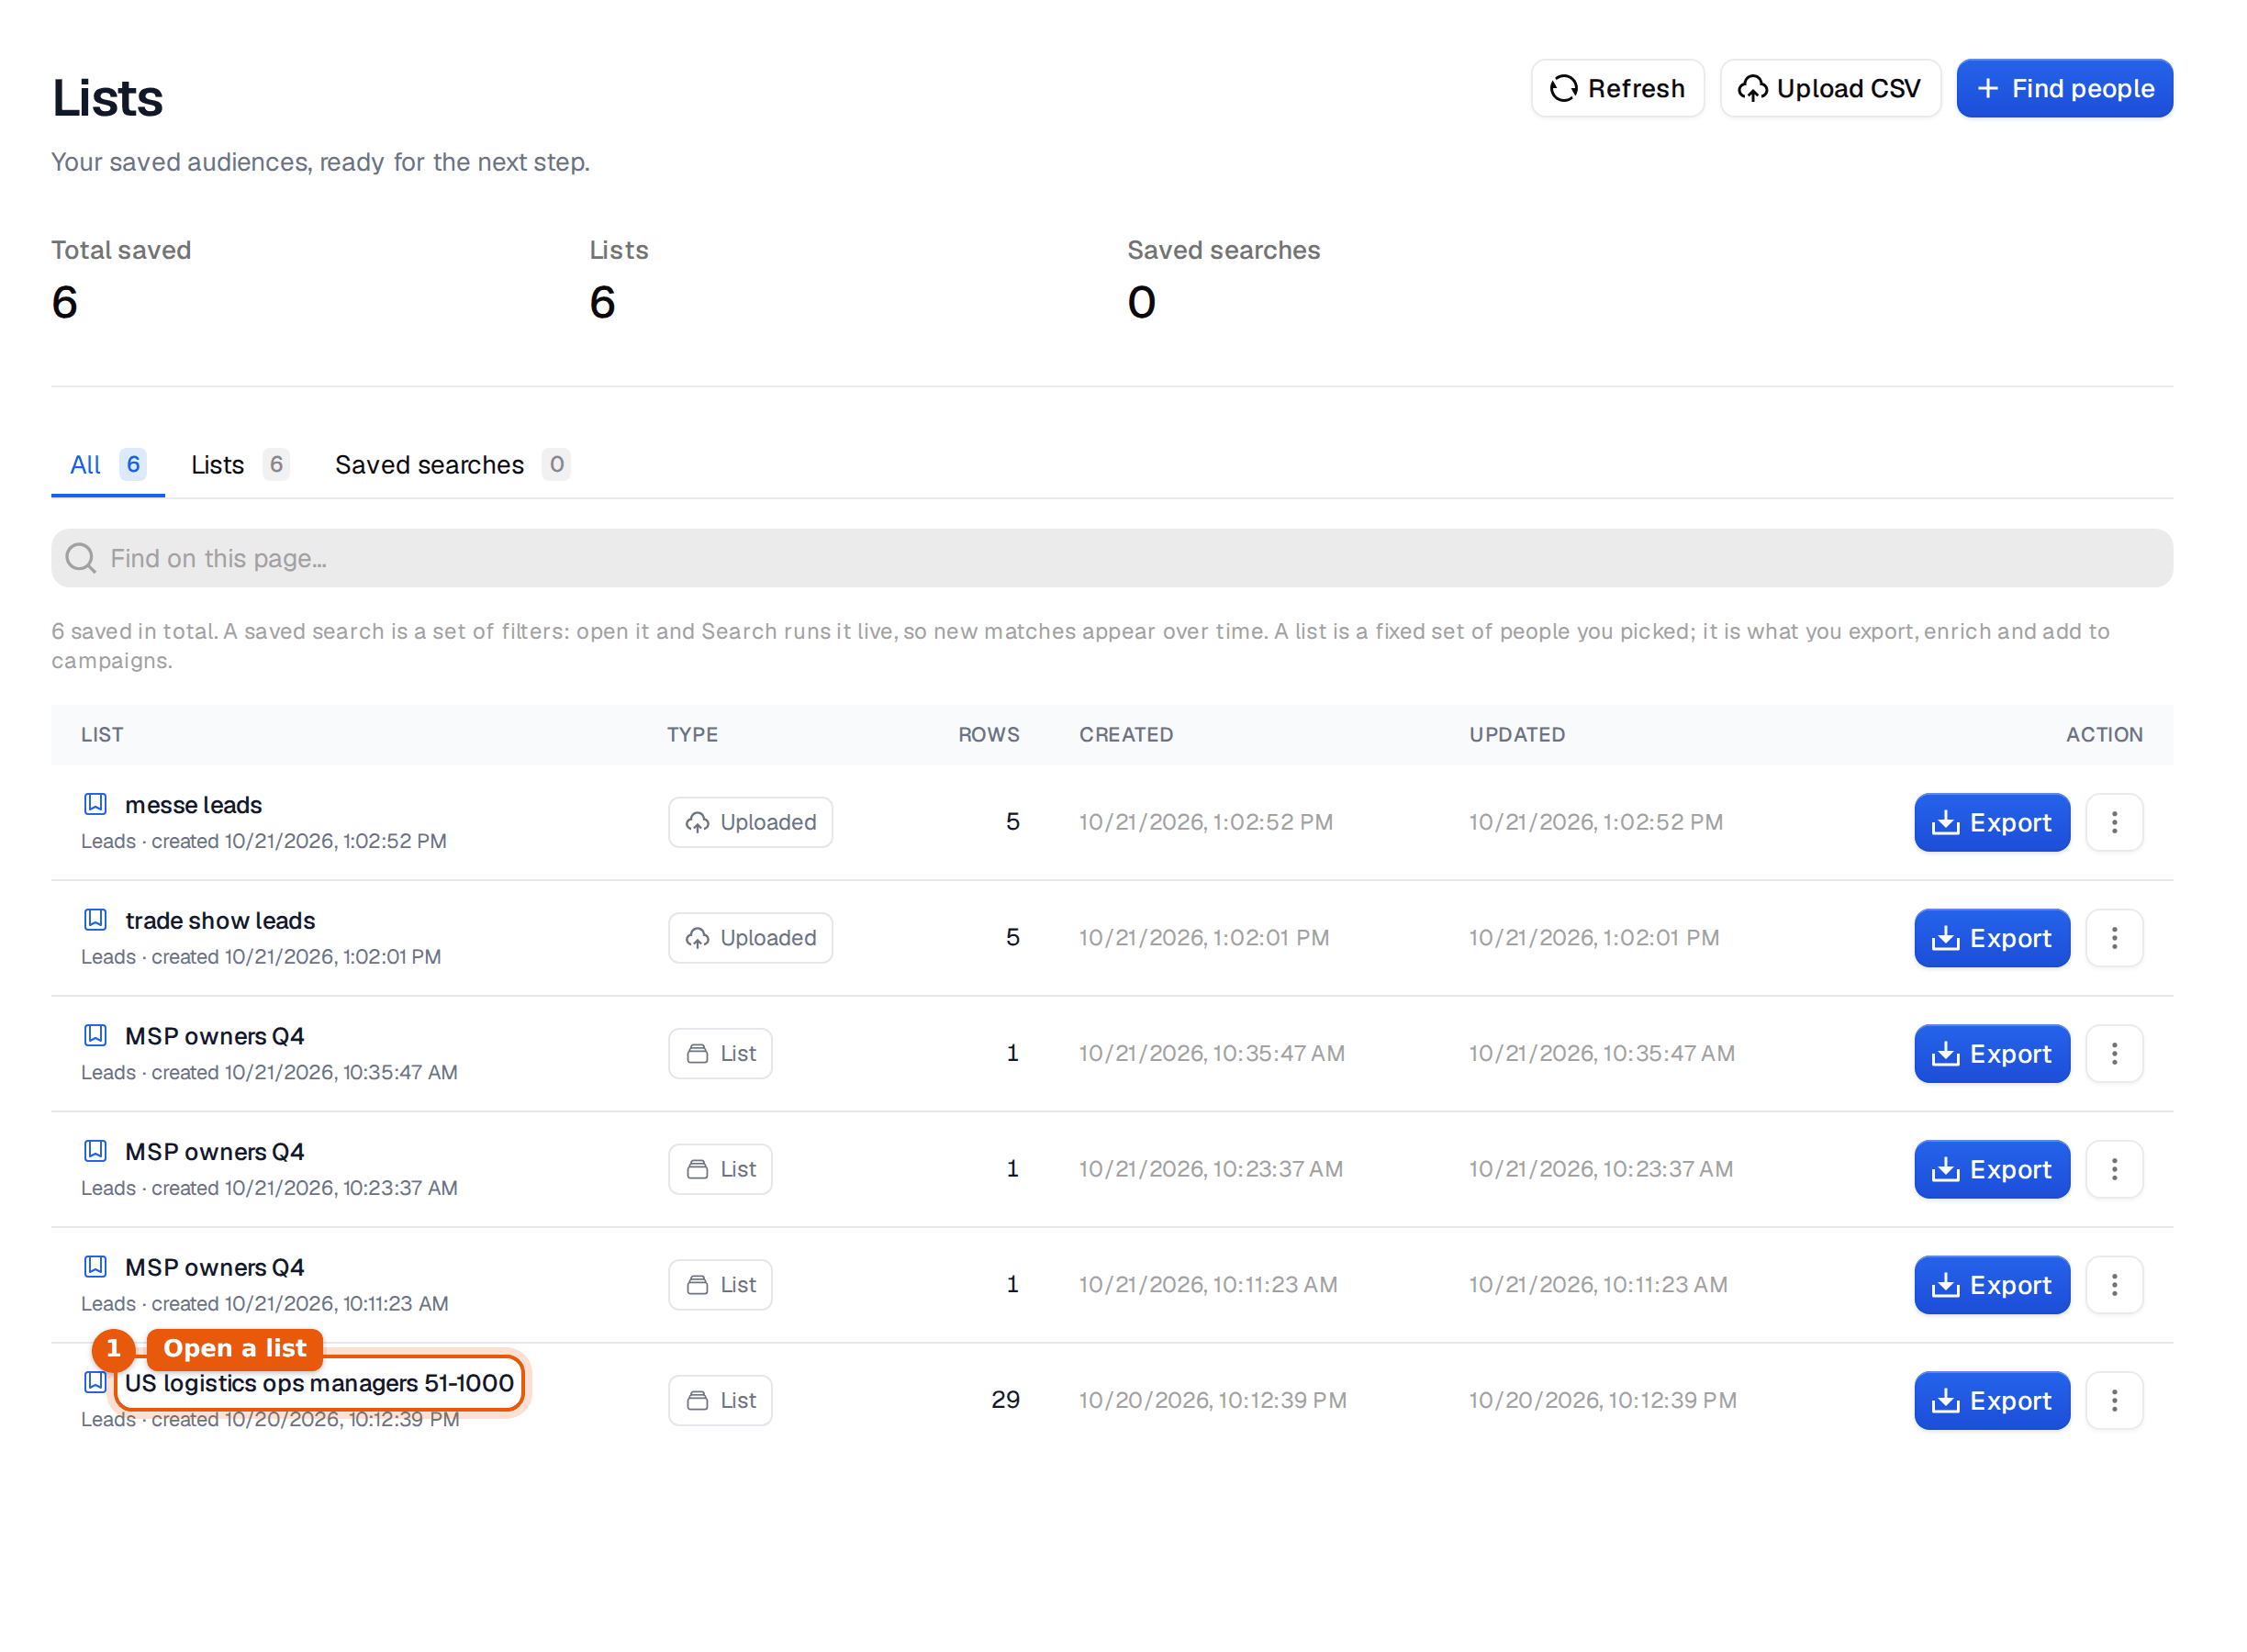Image resolution: width=2247 pixels, height=1652 pixels.
Task: Open more options for MSP owners Q4 10:23:37
Action: [x=2113, y=1169]
